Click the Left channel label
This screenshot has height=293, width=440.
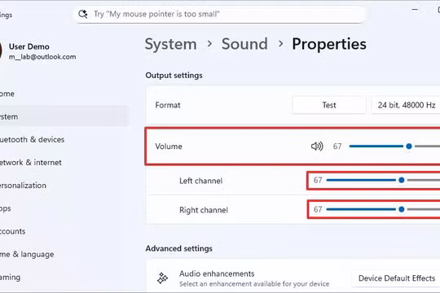200,181
